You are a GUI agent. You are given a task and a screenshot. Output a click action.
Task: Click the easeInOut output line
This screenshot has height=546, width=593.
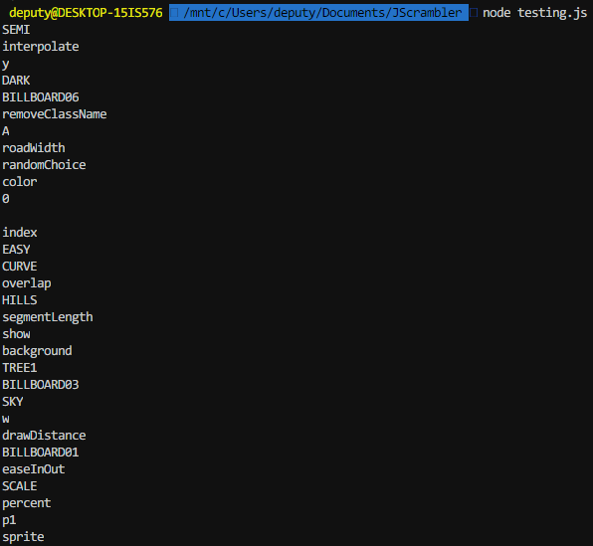(34, 469)
